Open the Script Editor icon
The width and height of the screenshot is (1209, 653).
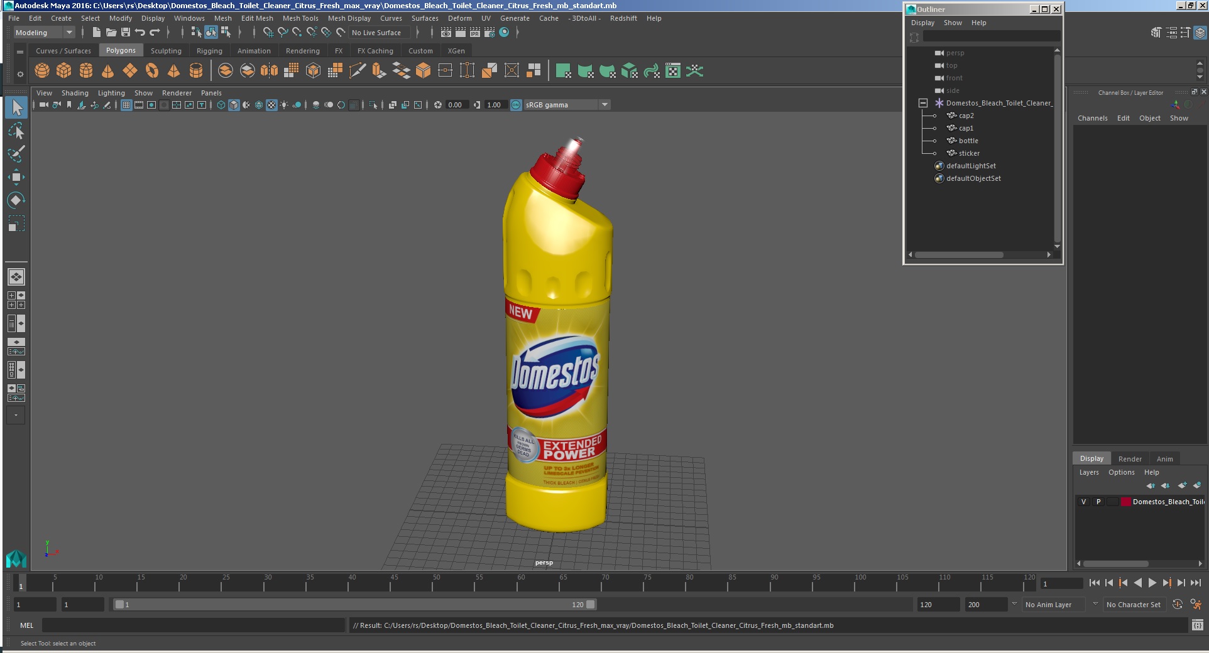(1197, 625)
